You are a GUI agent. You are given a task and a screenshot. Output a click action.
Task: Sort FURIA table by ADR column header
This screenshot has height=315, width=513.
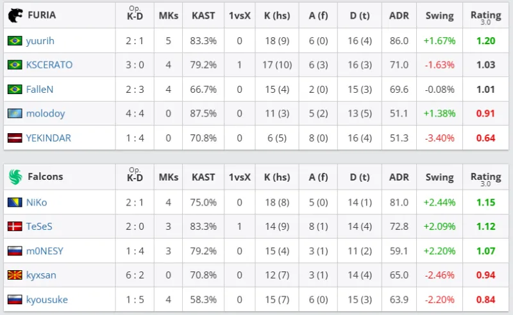pos(398,15)
